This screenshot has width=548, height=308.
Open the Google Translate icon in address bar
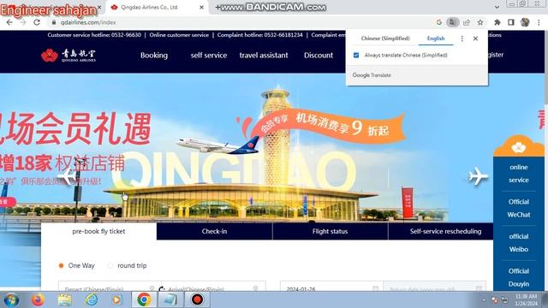pyautogui.click(x=453, y=22)
